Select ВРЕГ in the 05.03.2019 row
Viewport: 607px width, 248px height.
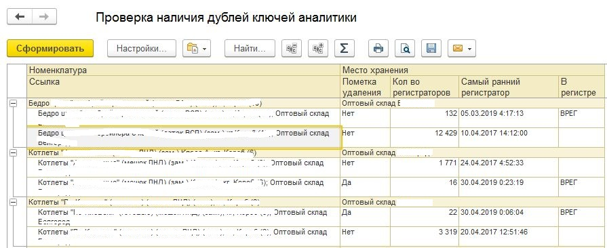[x=581, y=118]
